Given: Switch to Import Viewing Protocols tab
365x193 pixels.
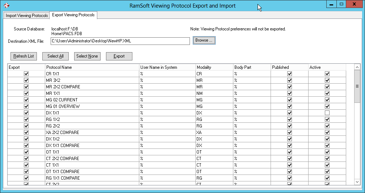Looking at the screenshot, I should [x=27, y=16].
